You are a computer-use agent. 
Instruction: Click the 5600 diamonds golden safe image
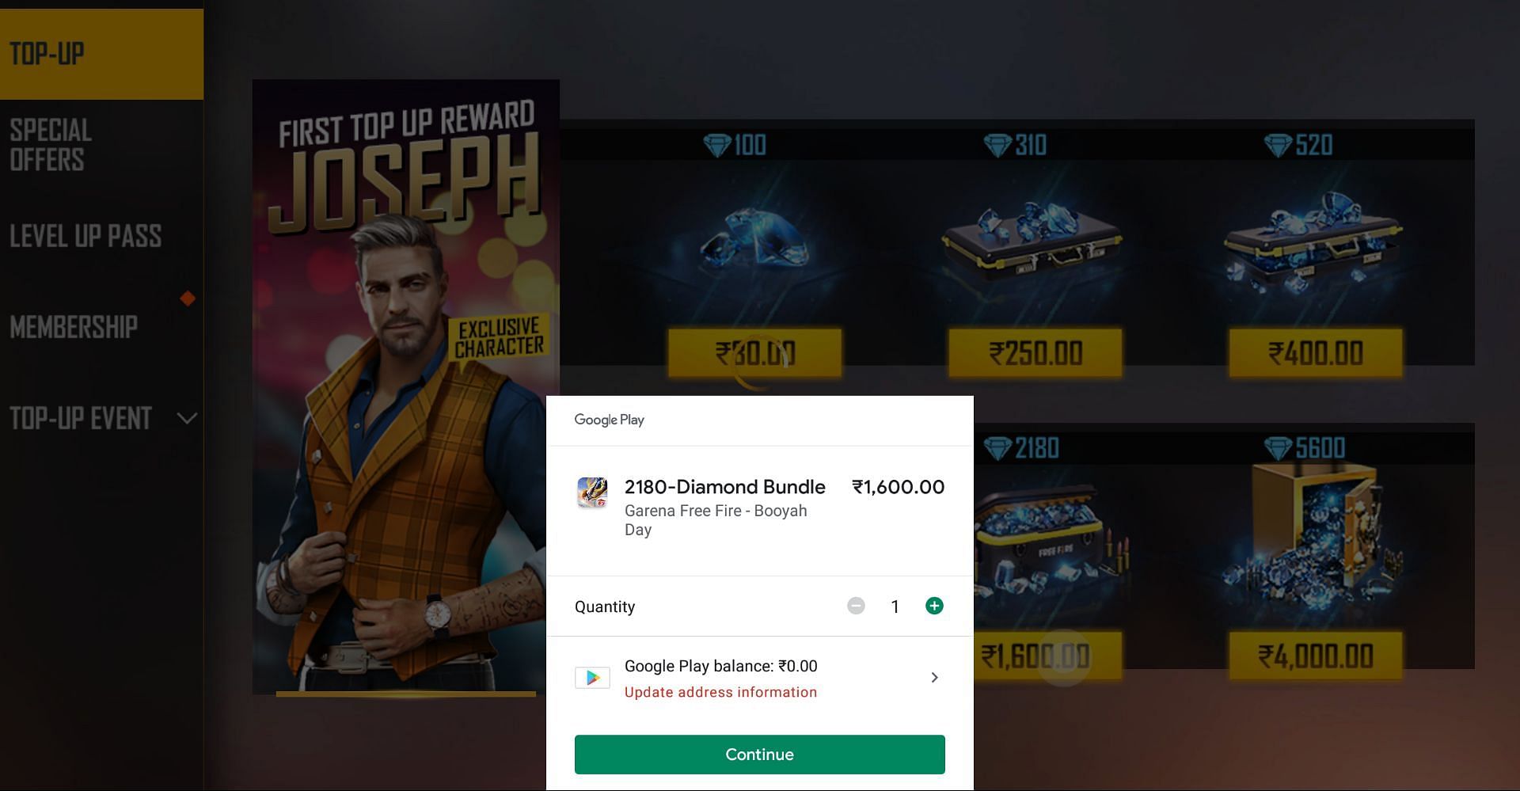1314,542
